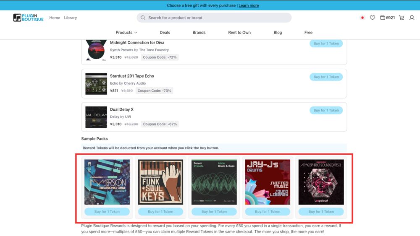420x236 pixels.
Task: Go to the Library page
Action: tap(71, 18)
